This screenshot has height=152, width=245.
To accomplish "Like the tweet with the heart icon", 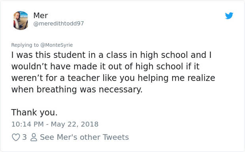I will pyautogui.click(x=16, y=137).
